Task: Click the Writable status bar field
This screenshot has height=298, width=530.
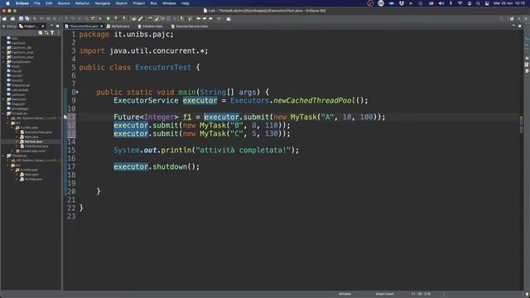Action: click(x=344, y=295)
